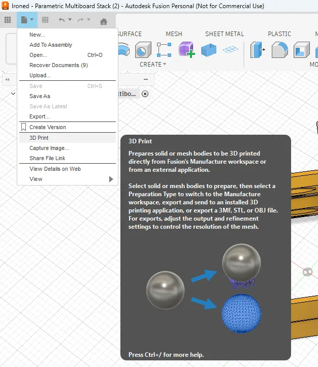The height and width of the screenshot is (367, 318).
Task: Click the flat pattern grid icon
Action: pyautogui.click(x=230, y=49)
